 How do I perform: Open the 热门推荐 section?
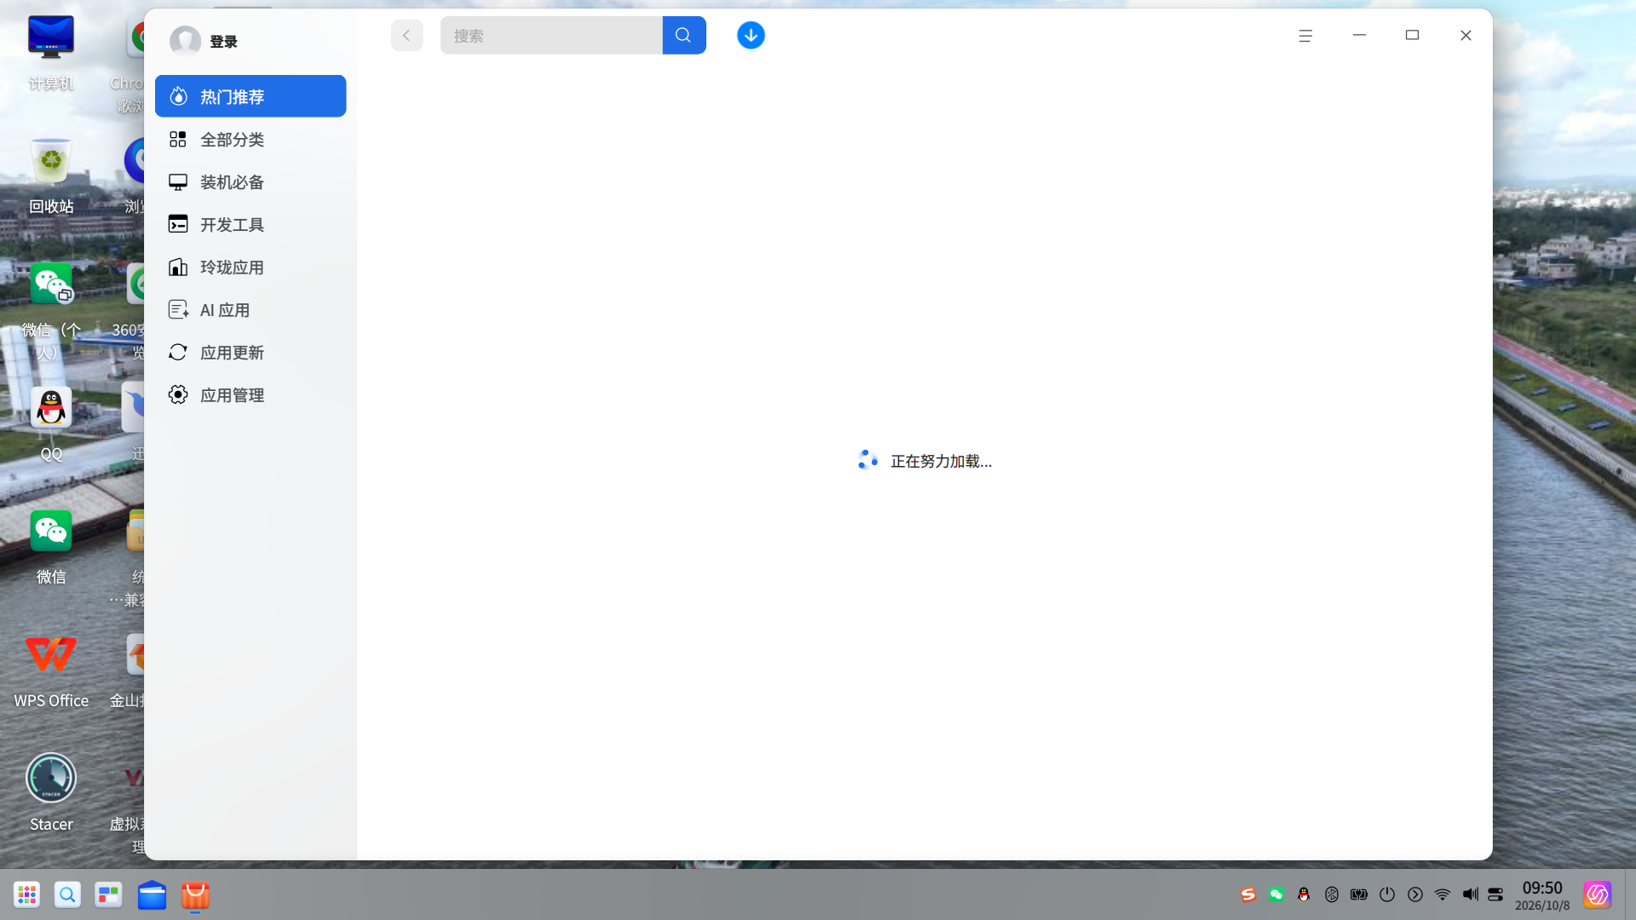(x=251, y=96)
